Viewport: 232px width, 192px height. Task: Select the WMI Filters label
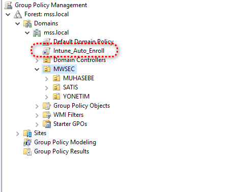(x=68, y=115)
